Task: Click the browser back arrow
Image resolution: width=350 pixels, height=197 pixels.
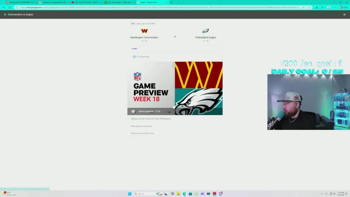Action: coord(4,7)
